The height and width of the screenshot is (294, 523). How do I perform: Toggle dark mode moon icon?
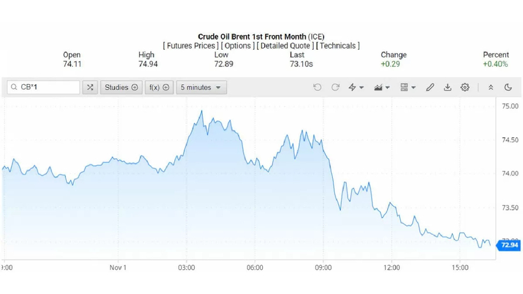pos(508,87)
